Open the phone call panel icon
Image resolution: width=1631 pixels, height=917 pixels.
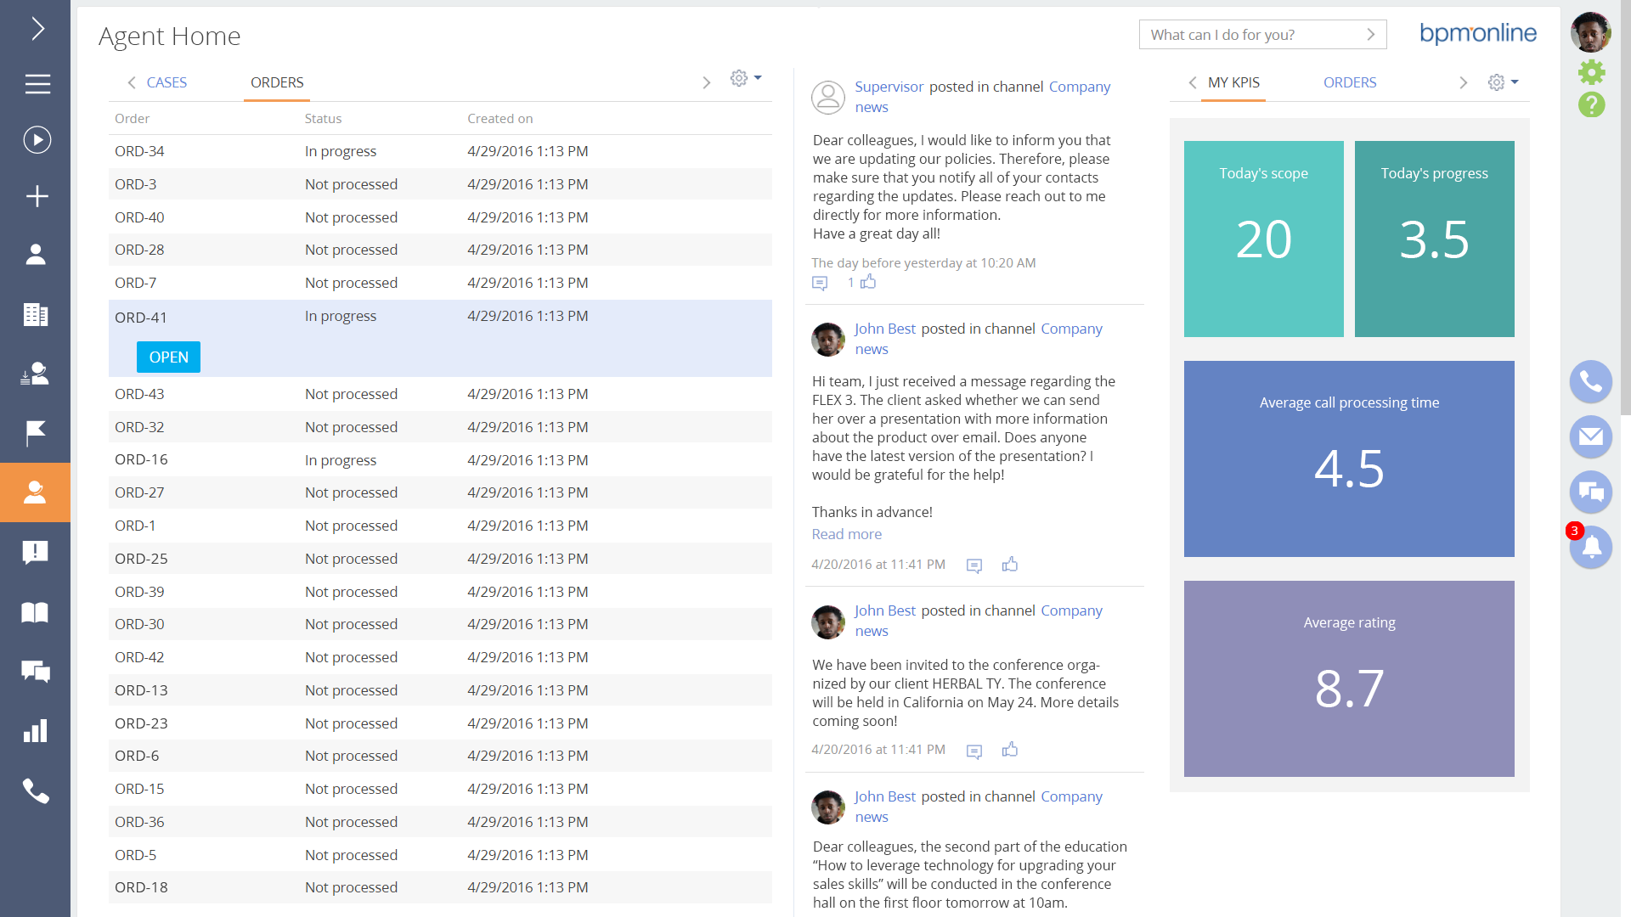(1590, 382)
